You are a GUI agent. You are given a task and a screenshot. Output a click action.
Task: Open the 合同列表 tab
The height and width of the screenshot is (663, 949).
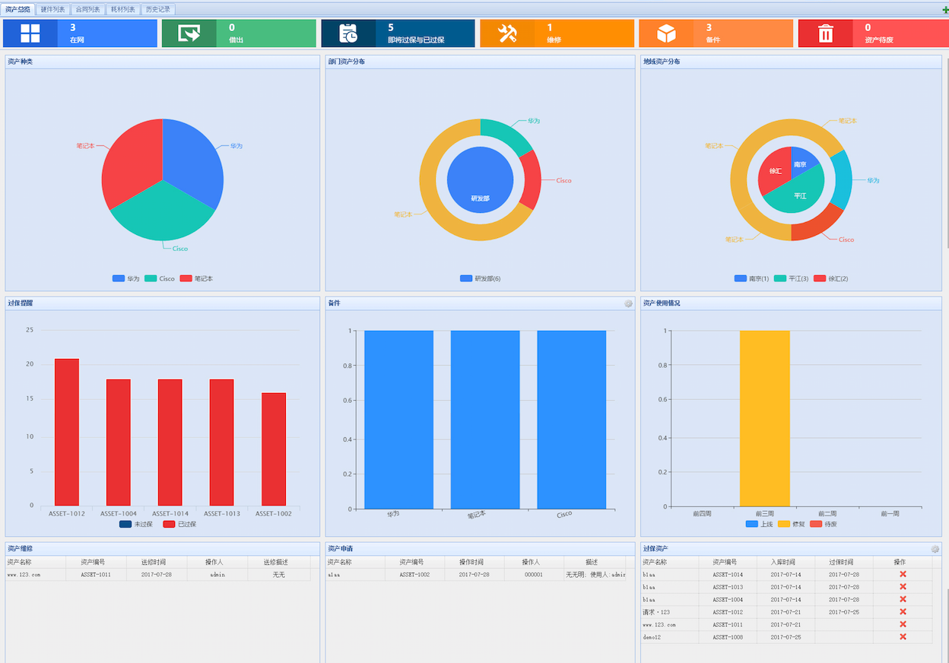pos(88,10)
